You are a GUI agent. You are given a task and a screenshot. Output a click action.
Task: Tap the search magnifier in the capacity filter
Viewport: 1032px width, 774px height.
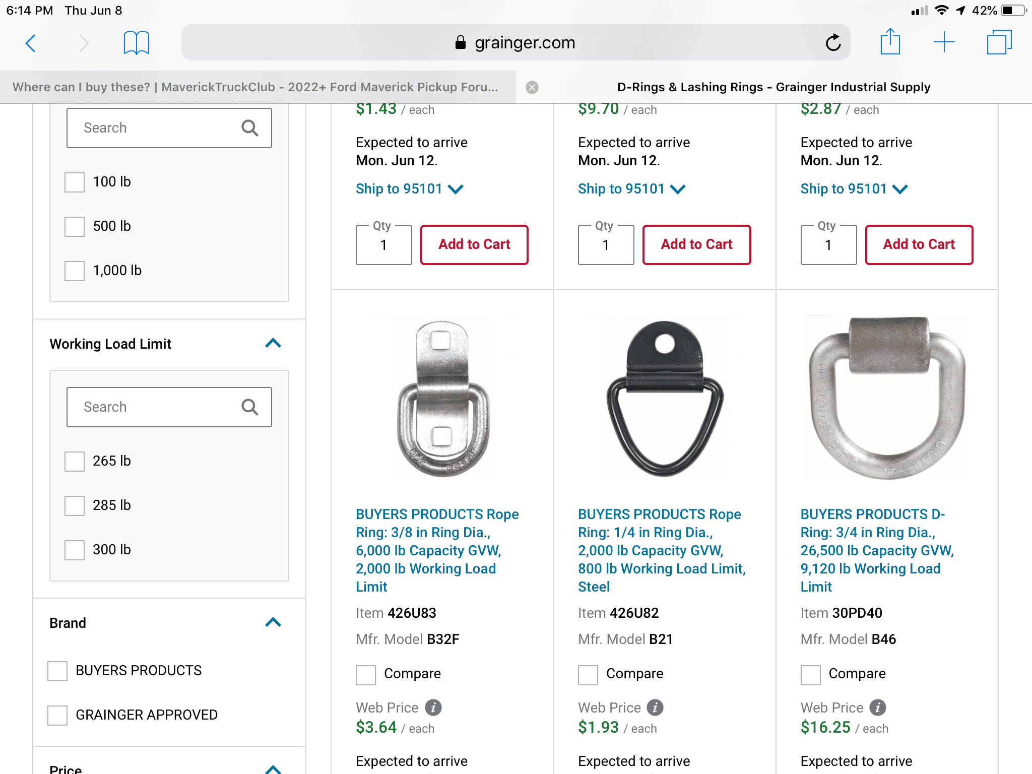point(250,128)
